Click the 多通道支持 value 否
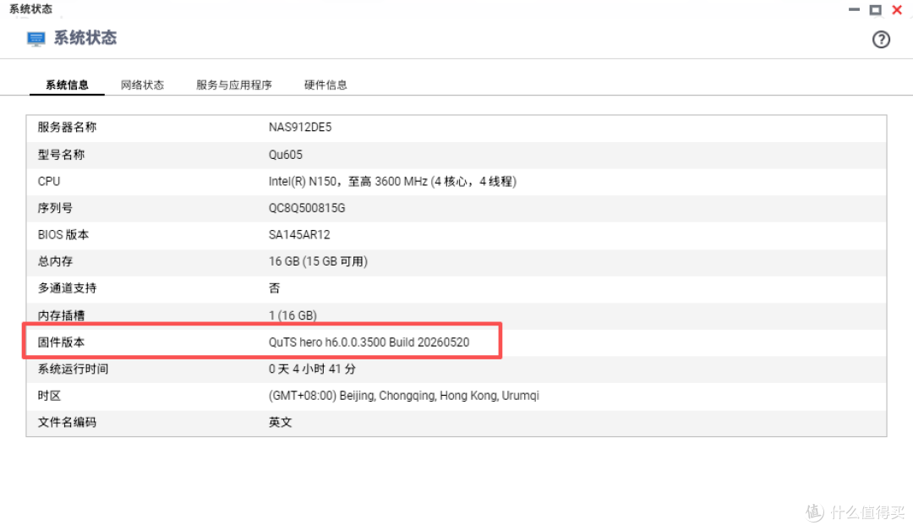Viewport: 913px width, 531px height. (274, 288)
